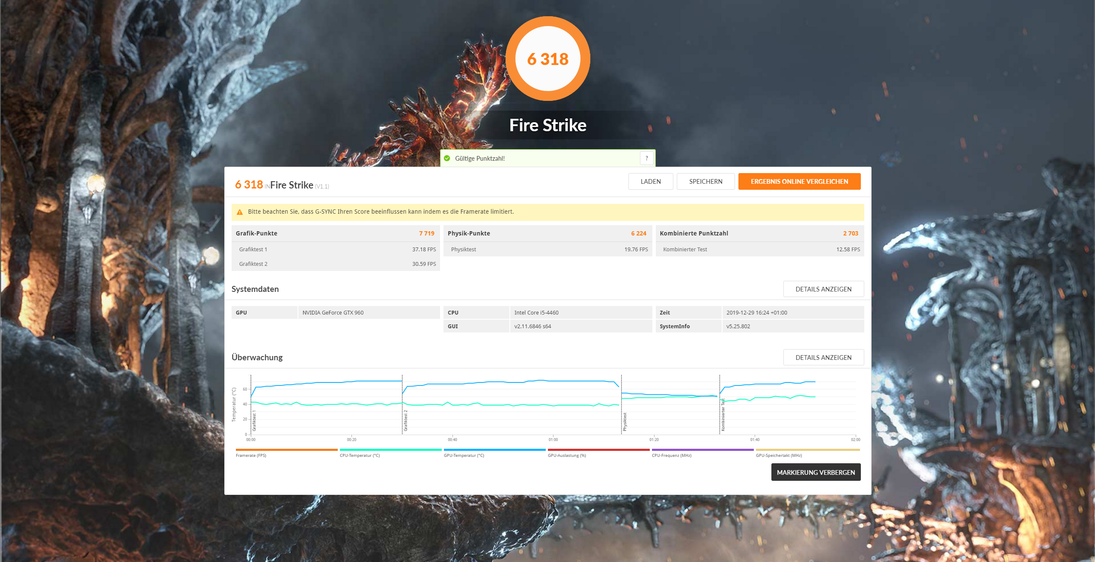
Task: Click ERGEBNIS ONLINE VERGLEICHEN button
Action: click(x=799, y=182)
